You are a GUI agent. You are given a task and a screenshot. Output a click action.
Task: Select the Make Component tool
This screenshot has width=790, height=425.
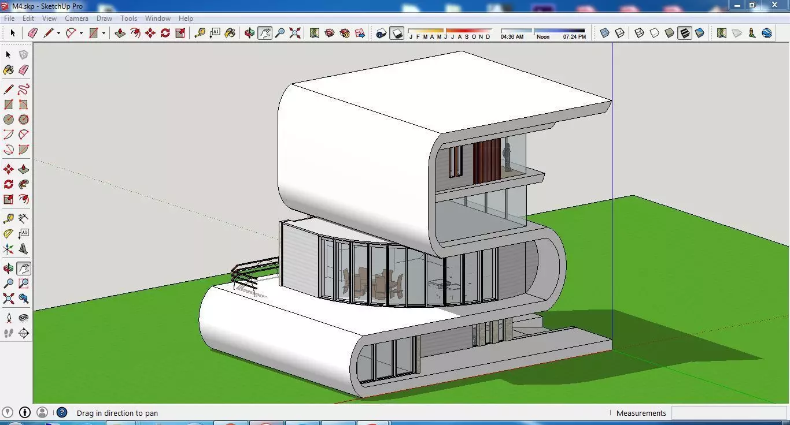click(x=23, y=55)
